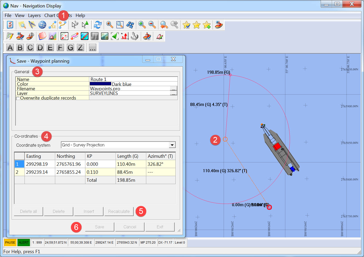Select the zoom window rectangle tool
Image resolution: width=364 pixels, height=257 pixels.
(120, 25)
